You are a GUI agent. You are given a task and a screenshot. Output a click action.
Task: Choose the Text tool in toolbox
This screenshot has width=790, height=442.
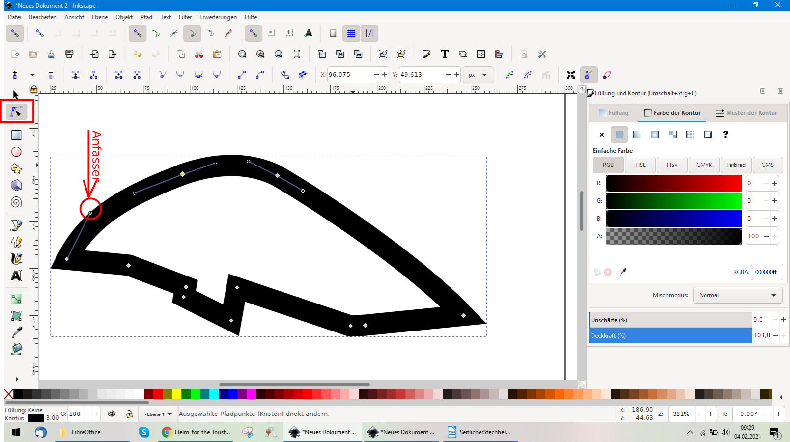point(16,276)
